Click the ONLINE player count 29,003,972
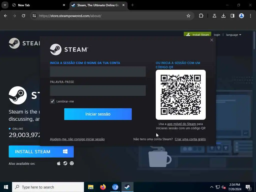Screen dimensions: 256x192 point(24,135)
